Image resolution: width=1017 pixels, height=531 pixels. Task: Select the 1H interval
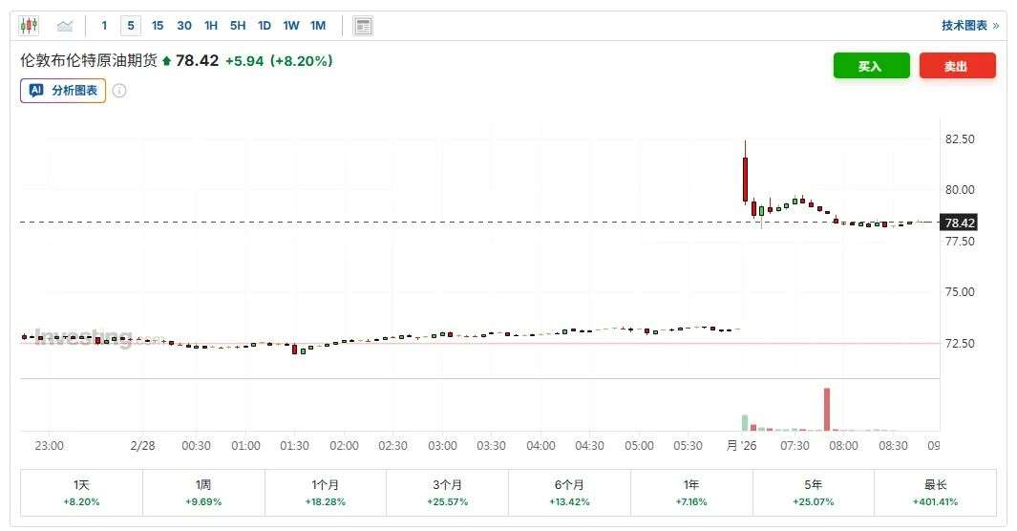[211, 26]
